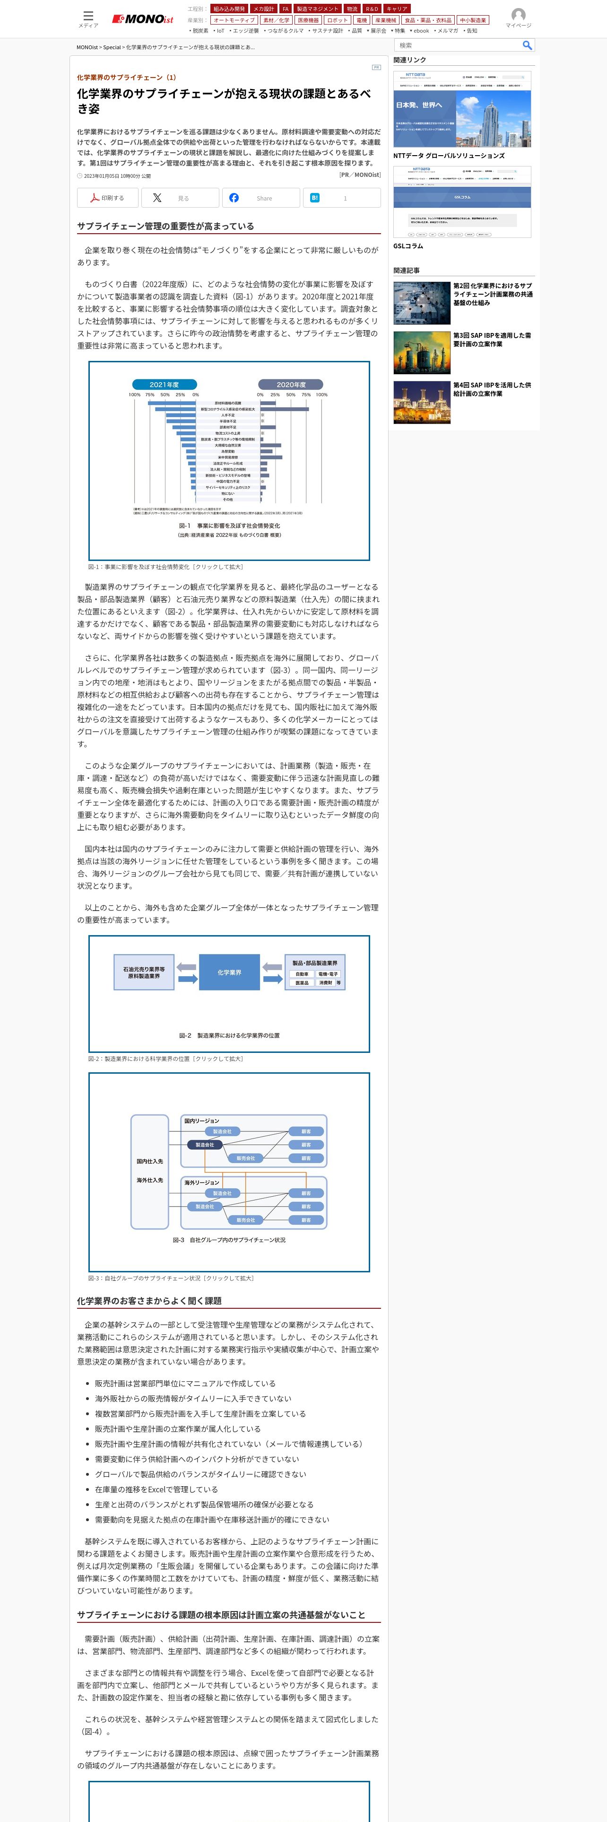Click the Facebook Share button
This screenshot has width=607, height=1822.
pos(261,198)
